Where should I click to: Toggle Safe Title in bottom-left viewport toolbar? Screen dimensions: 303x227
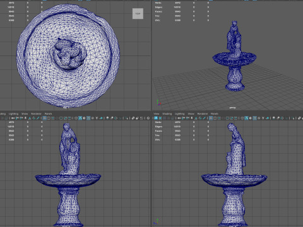click(x=69, y=118)
